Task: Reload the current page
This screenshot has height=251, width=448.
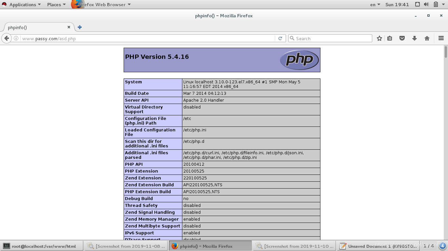Action: pos(280,38)
